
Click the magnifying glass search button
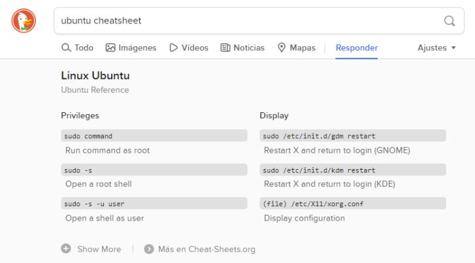pyautogui.click(x=450, y=21)
